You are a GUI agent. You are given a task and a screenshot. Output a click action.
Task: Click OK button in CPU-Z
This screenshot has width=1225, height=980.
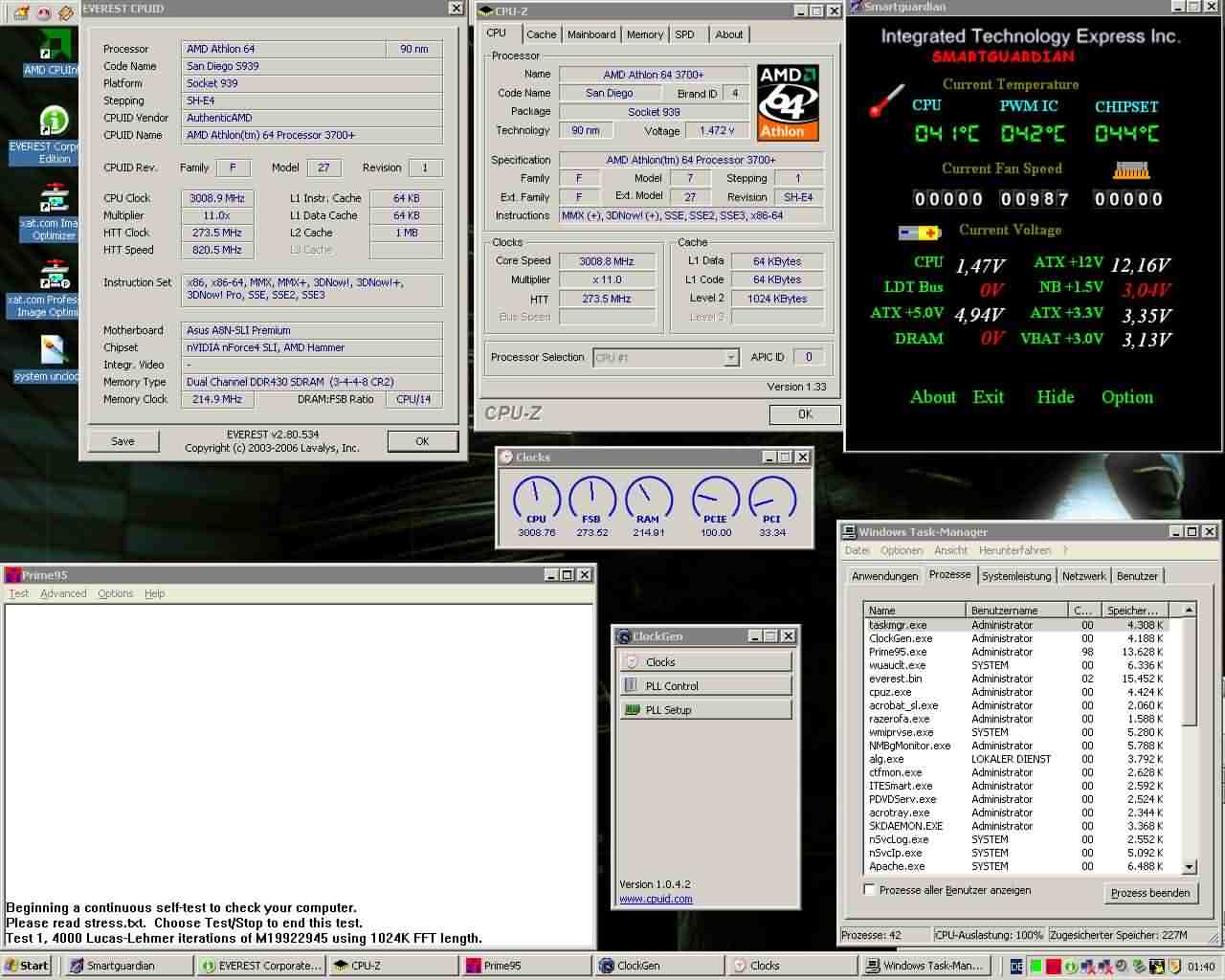805,414
